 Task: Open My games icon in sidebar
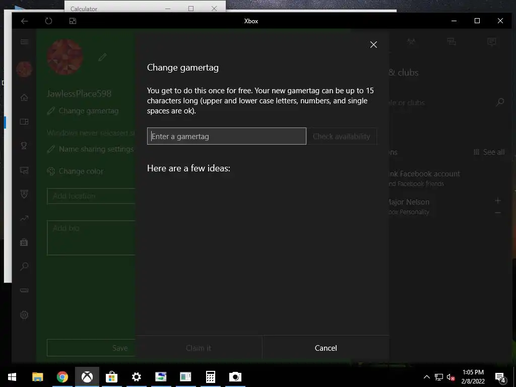click(x=24, y=121)
